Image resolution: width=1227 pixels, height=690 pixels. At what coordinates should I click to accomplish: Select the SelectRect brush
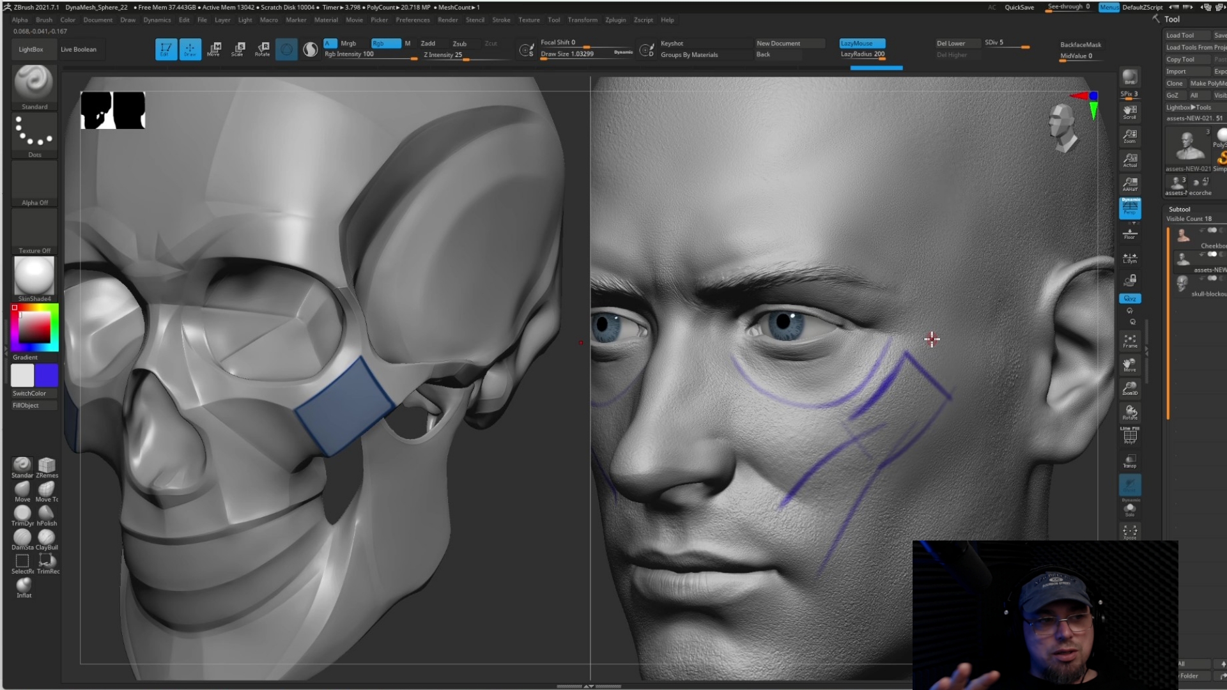point(22,563)
